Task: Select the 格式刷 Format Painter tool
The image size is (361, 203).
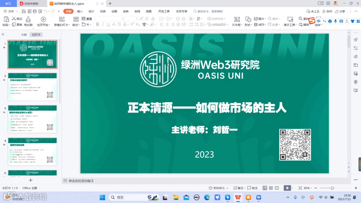Action: [28, 21]
